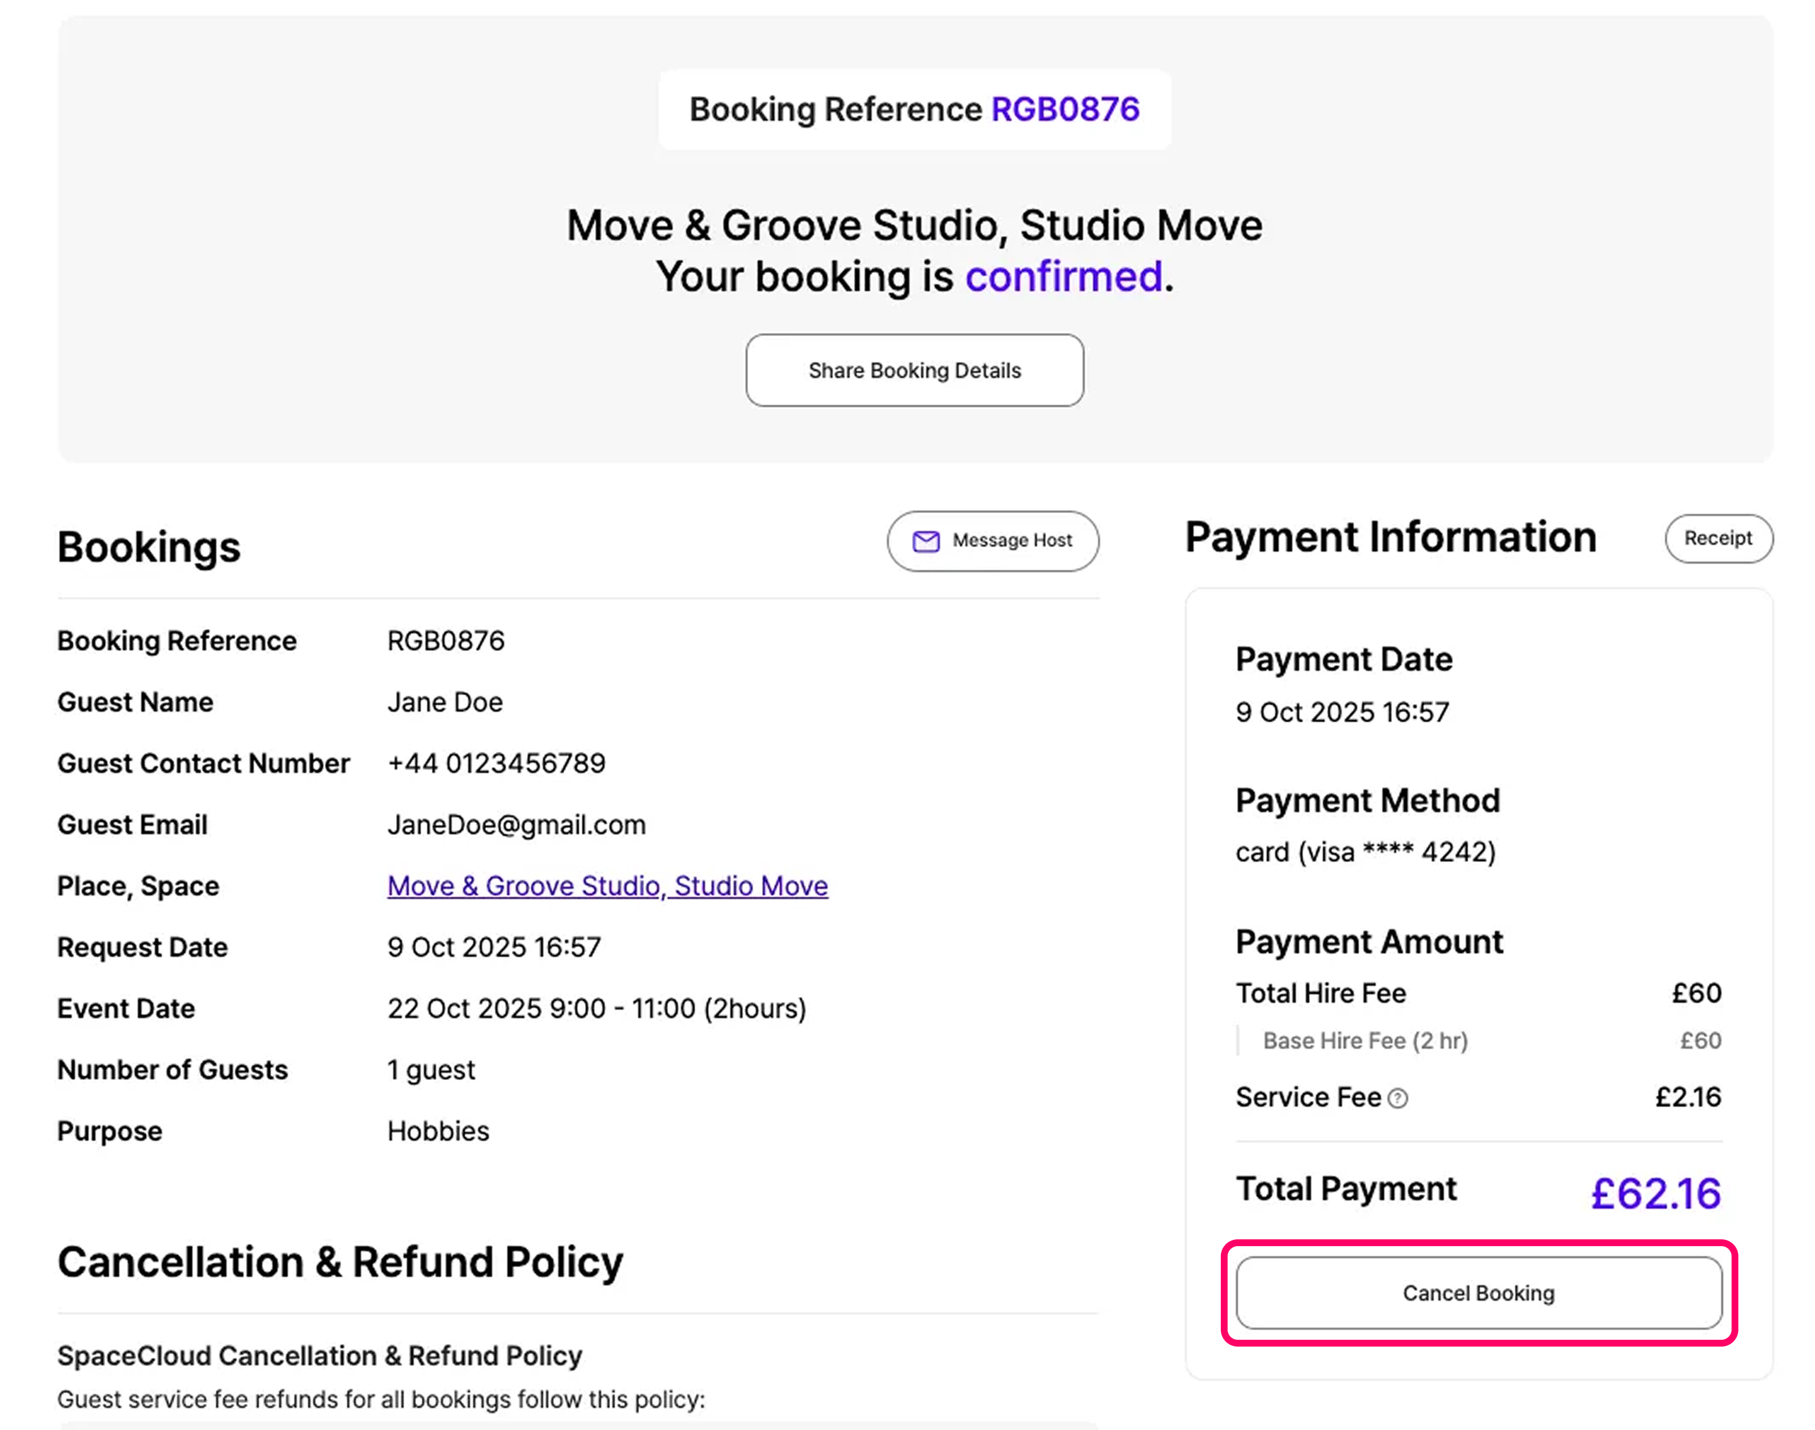Click the Hobbies purpose value
Image resolution: width=1815 pixels, height=1430 pixels.
tap(438, 1131)
